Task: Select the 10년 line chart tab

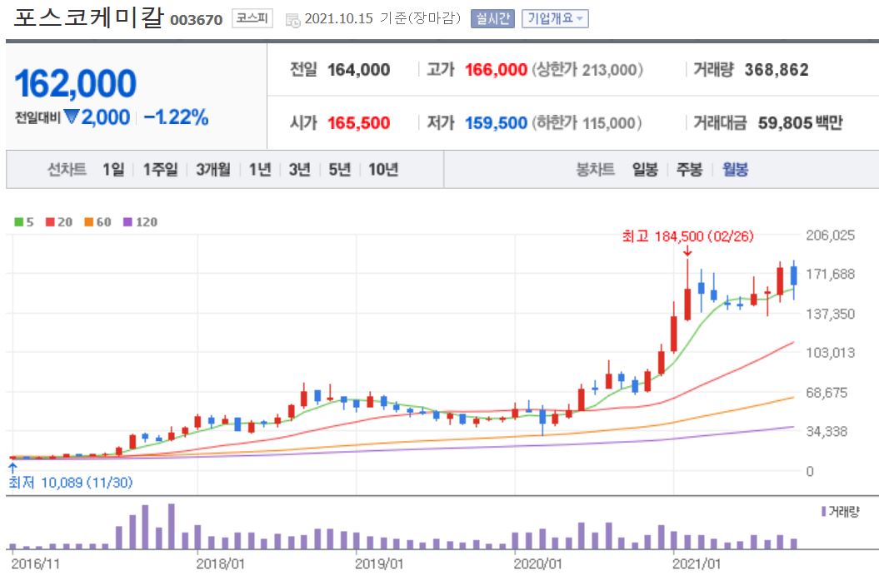Action: tap(383, 169)
